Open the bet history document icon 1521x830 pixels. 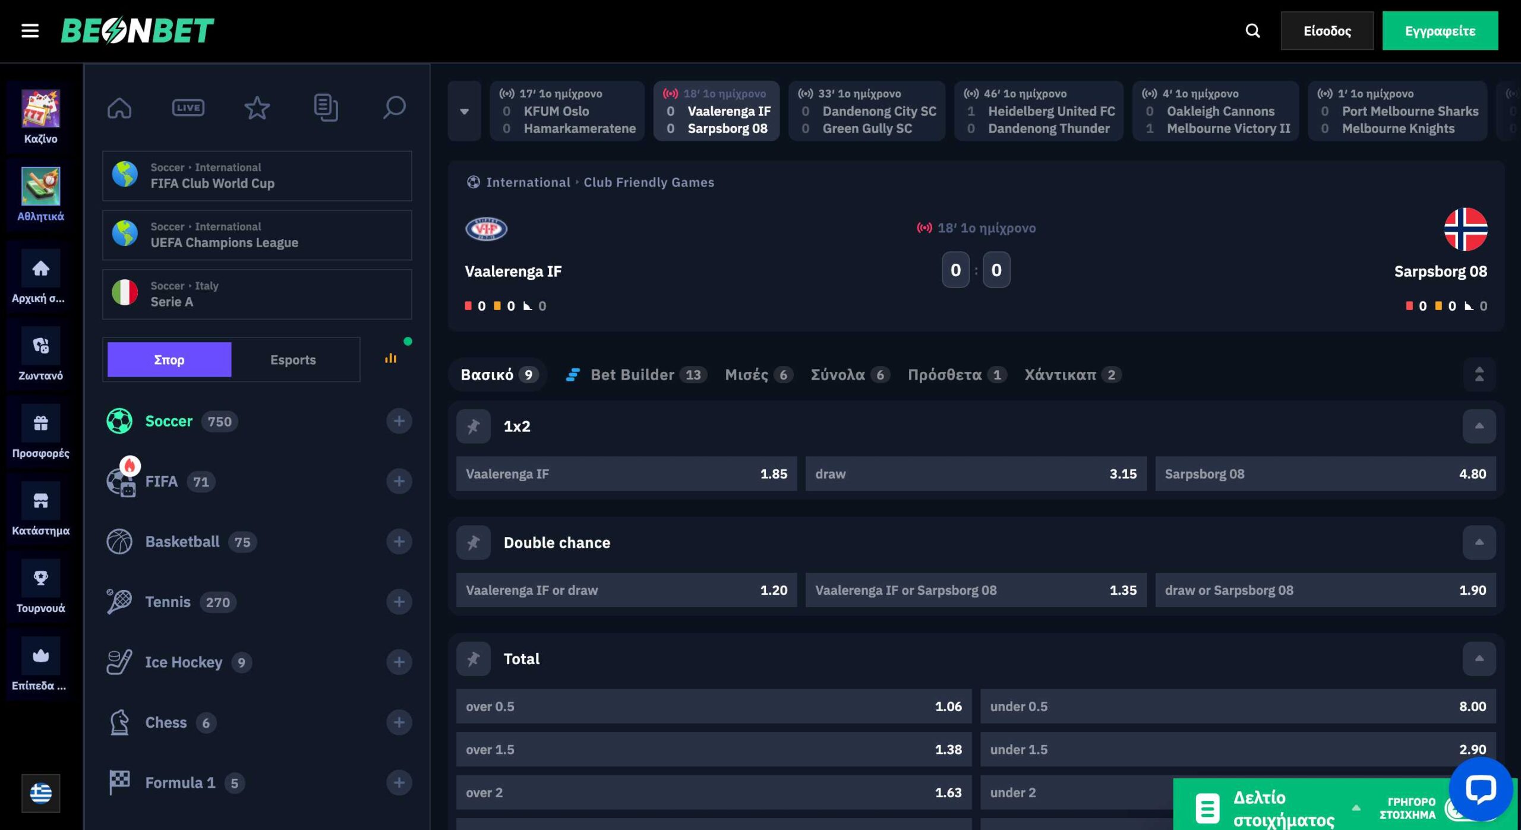coord(326,108)
